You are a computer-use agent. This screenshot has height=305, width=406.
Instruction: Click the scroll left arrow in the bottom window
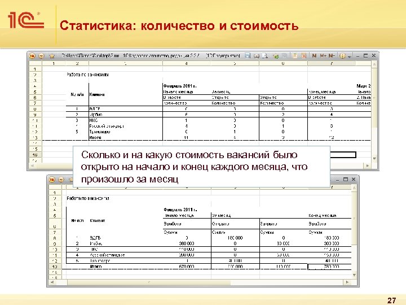pos(52,282)
